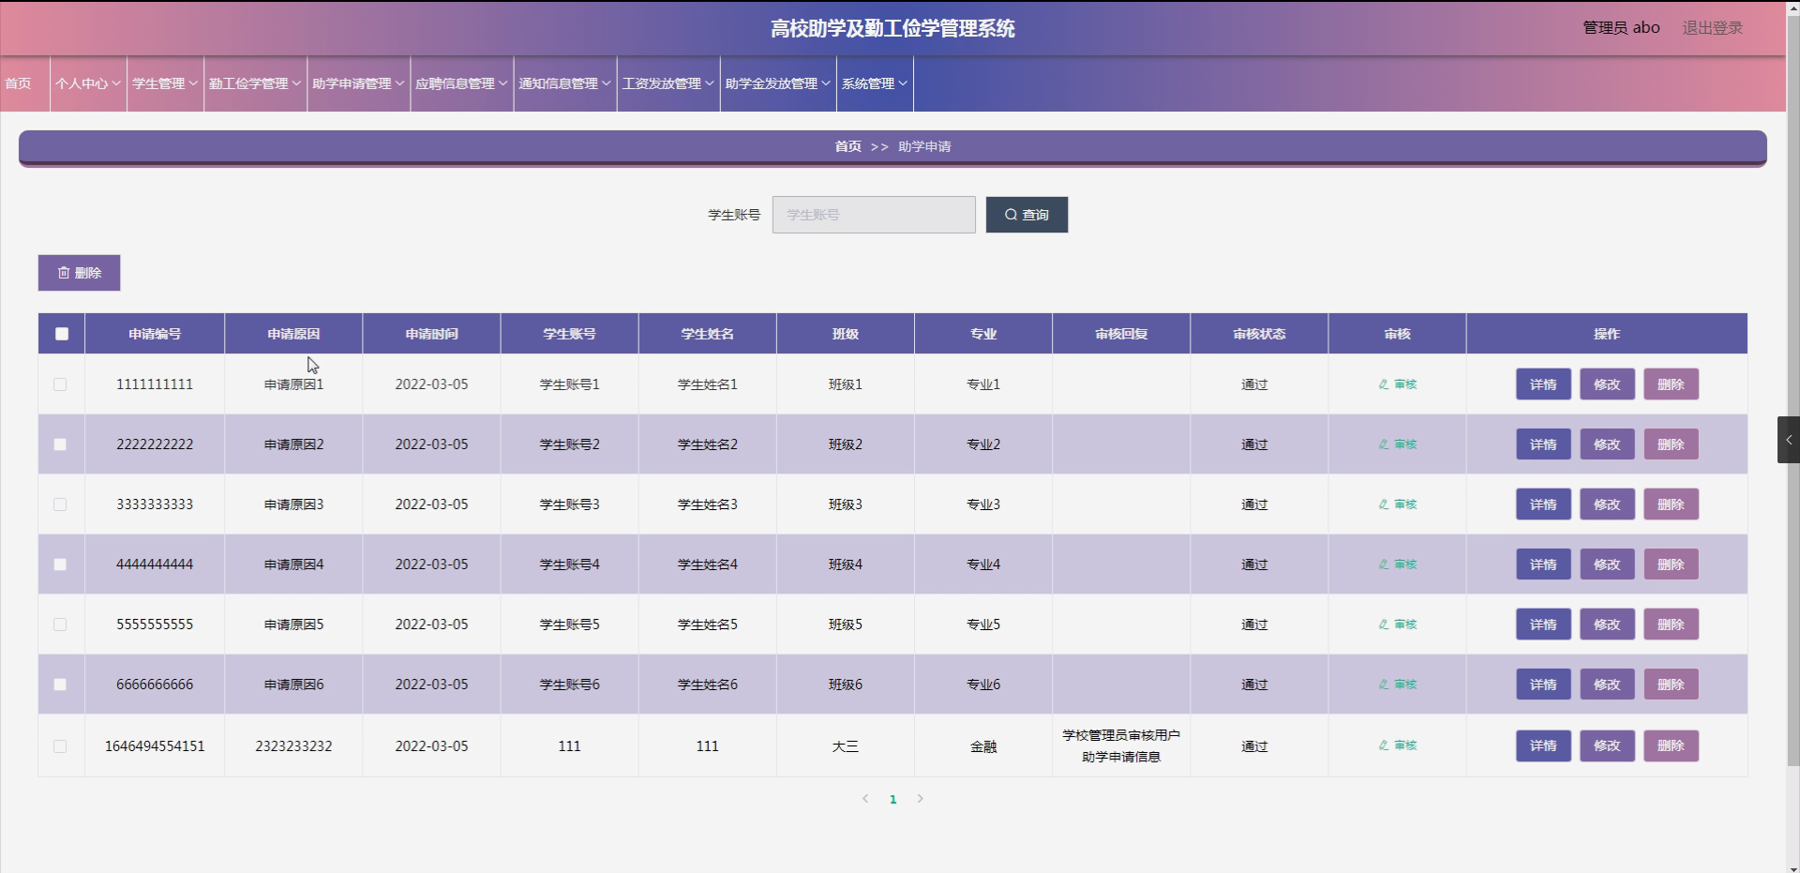The height and width of the screenshot is (873, 1800).
Task: Click 修改 for application 6666666666
Action: click(1607, 685)
